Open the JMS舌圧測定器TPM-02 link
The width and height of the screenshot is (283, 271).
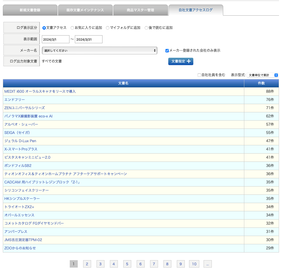pyautogui.click(x=23, y=240)
